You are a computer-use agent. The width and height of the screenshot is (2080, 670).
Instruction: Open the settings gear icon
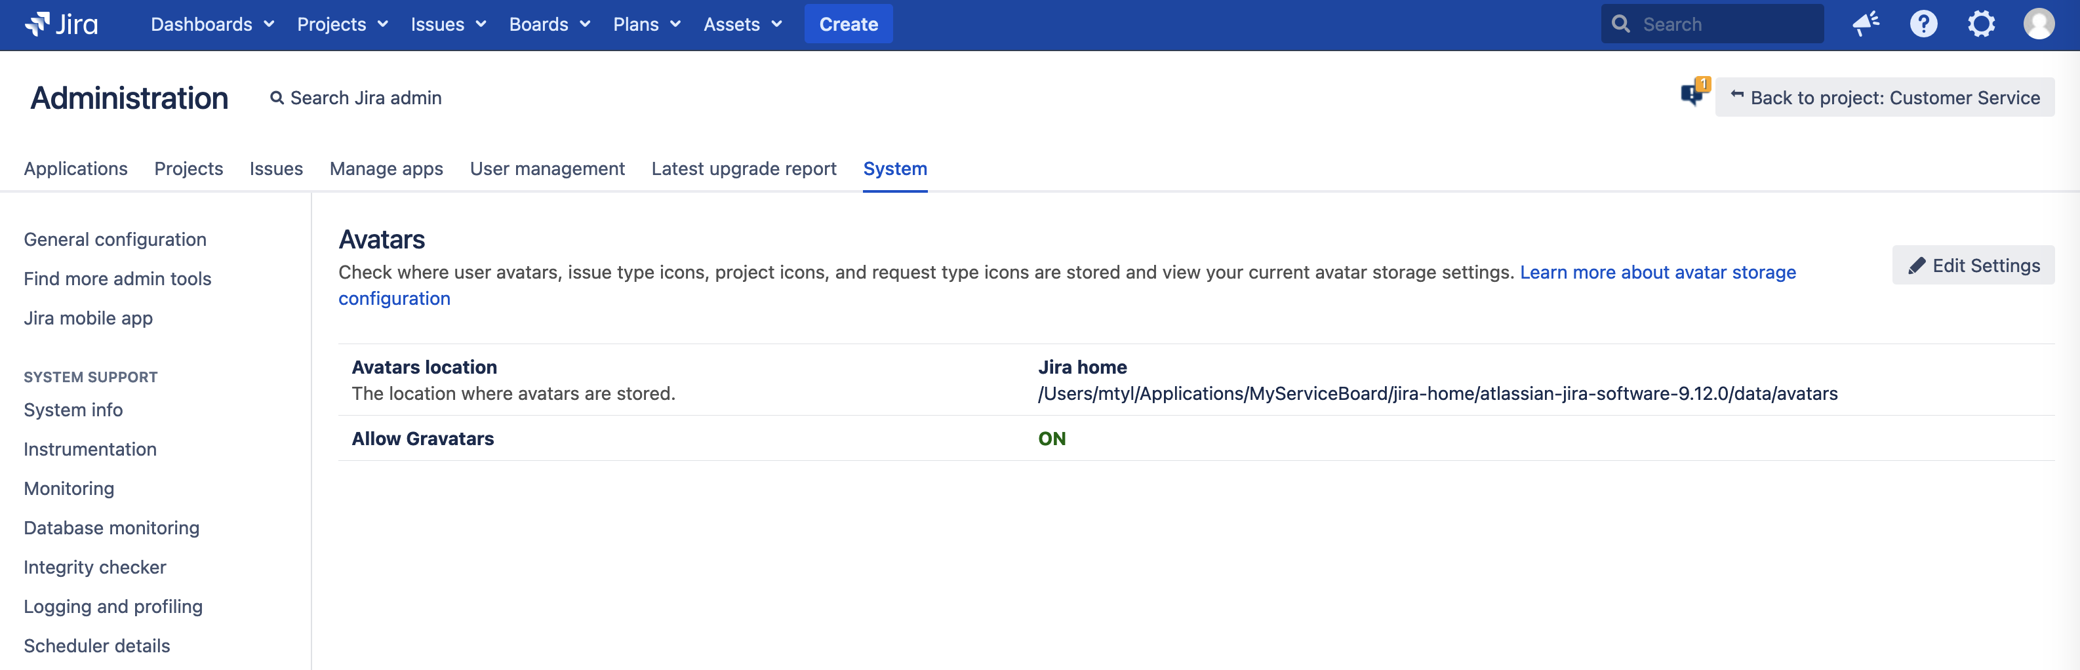click(1981, 24)
